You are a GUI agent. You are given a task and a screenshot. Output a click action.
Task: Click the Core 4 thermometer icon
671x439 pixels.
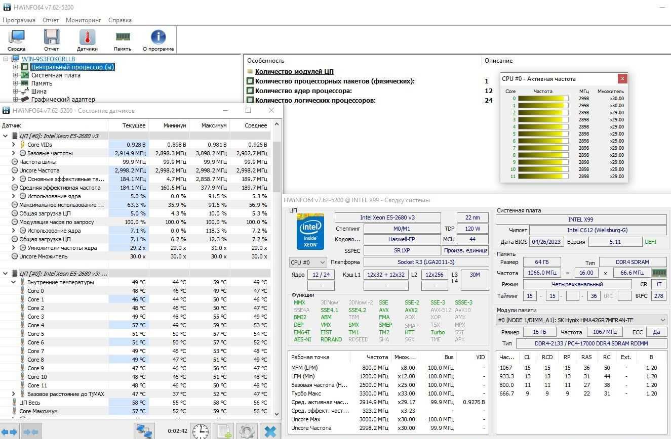click(22, 325)
